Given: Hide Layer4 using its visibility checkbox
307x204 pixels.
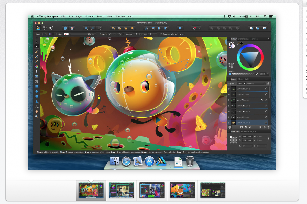Looking at the screenshot, I should point(266,117).
